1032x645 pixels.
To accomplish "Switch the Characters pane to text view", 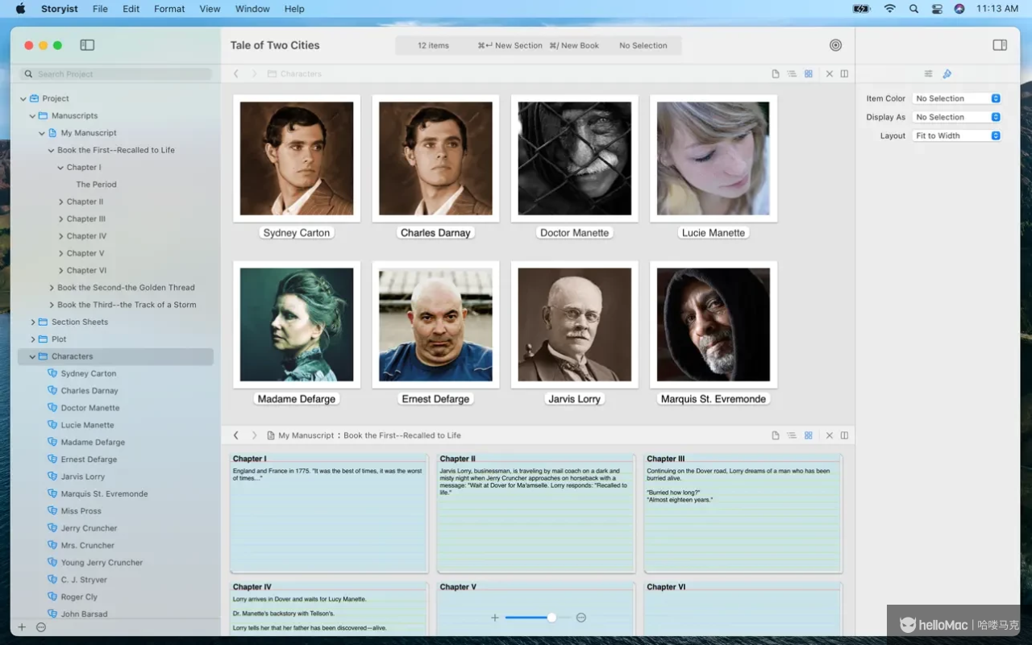I will (x=776, y=73).
